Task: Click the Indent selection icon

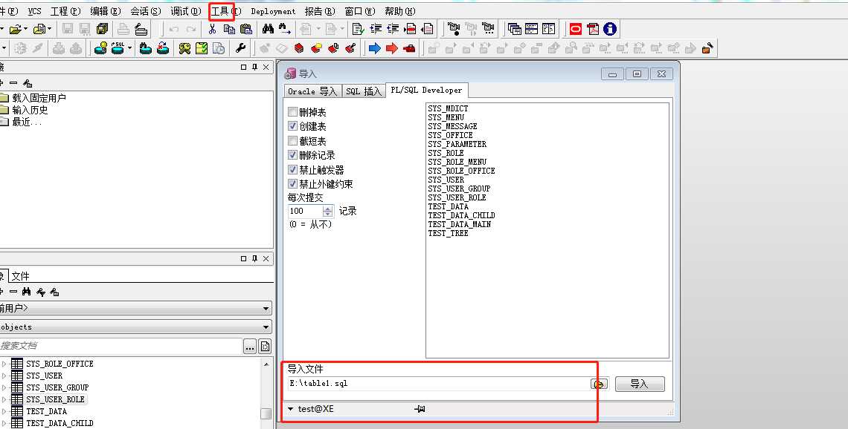Action: pyautogui.click(x=376, y=29)
